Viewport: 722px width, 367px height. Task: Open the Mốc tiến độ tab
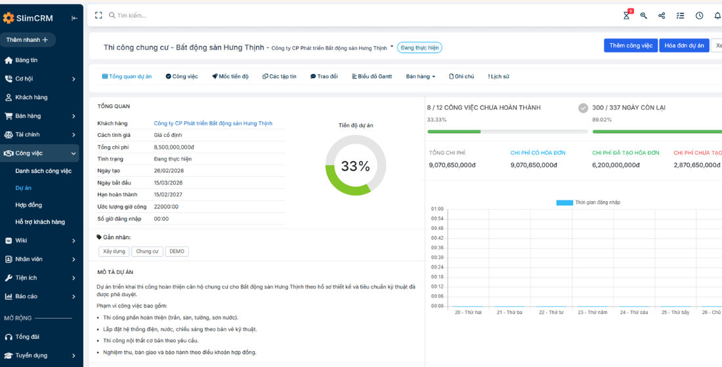coord(230,77)
